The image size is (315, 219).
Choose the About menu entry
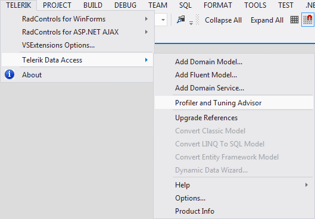click(x=77, y=74)
